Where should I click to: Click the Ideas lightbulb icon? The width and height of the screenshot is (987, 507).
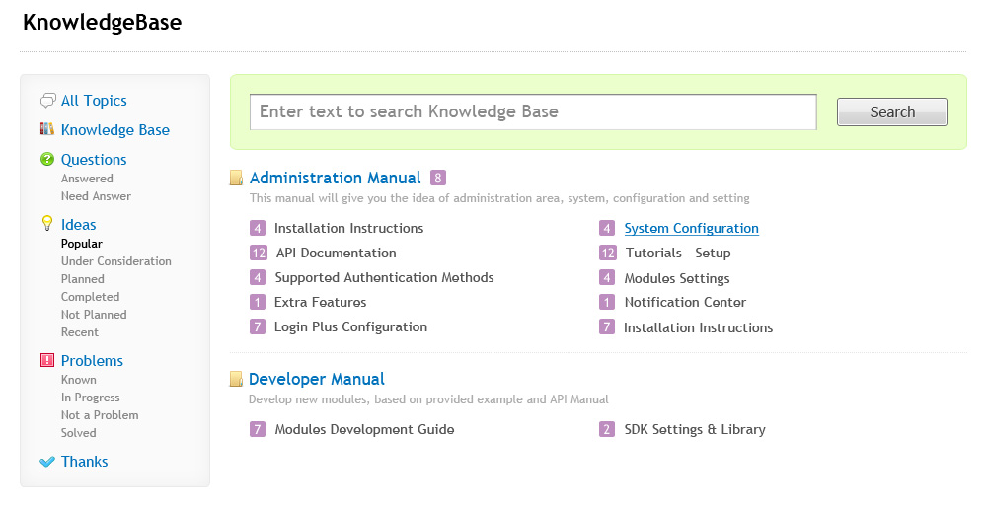point(47,224)
